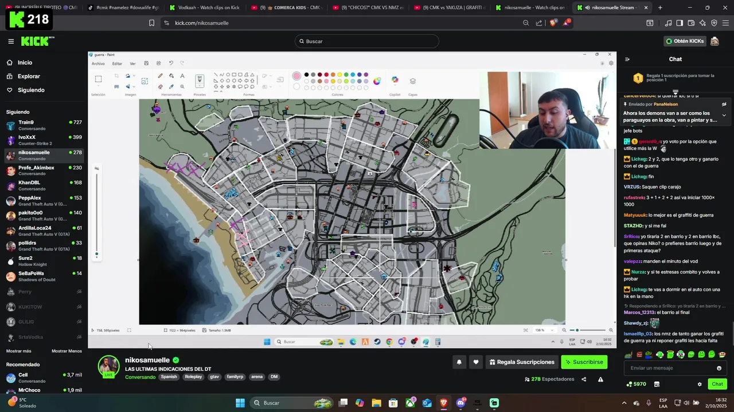The width and height of the screenshot is (734, 412).
Task: Open the user profile avatar menu
Action: (x=715, y=41)
